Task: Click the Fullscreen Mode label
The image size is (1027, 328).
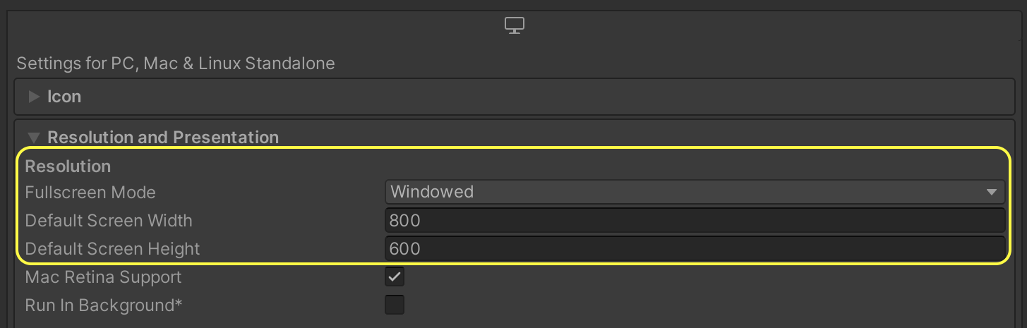Action: pyautogui.click(x=90, y=192)
